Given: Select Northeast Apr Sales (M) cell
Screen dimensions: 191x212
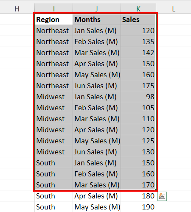Looking at the screenshot, I should point(97,64).
